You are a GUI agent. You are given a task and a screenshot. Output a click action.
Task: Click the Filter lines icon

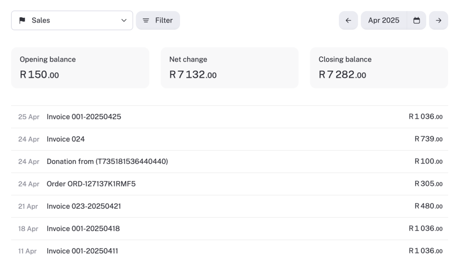pos(146,20)
